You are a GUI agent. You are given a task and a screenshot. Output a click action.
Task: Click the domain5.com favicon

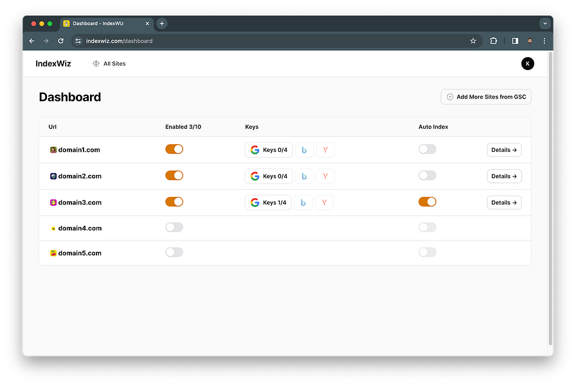pos(53,253)
